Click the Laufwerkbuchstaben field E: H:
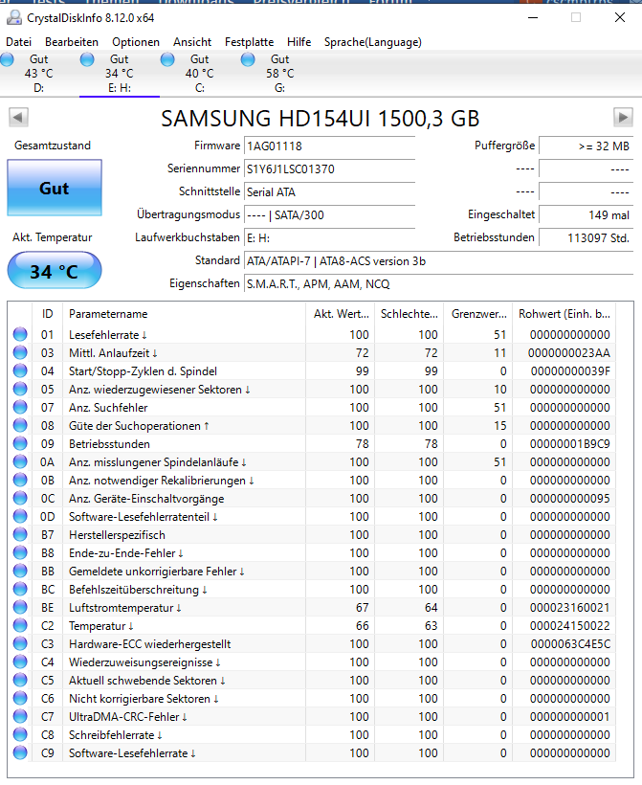Viewport: 642px width, 785px height. coord(330,238)
